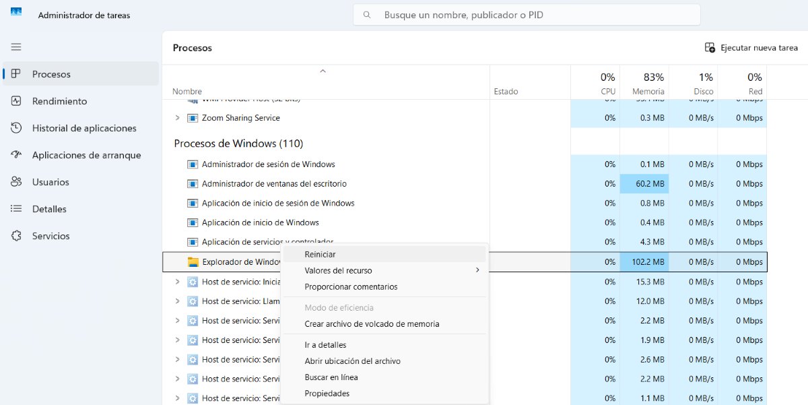Image resolution: width=808 pixels, height=405 pixels.
Task: Select Administrador de ventanas del escritorio row
Action: point(274,184)
